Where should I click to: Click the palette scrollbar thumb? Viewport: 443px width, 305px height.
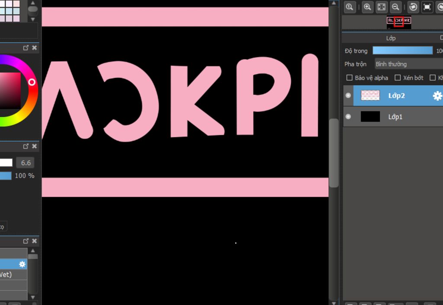click(x=33, y=9)
